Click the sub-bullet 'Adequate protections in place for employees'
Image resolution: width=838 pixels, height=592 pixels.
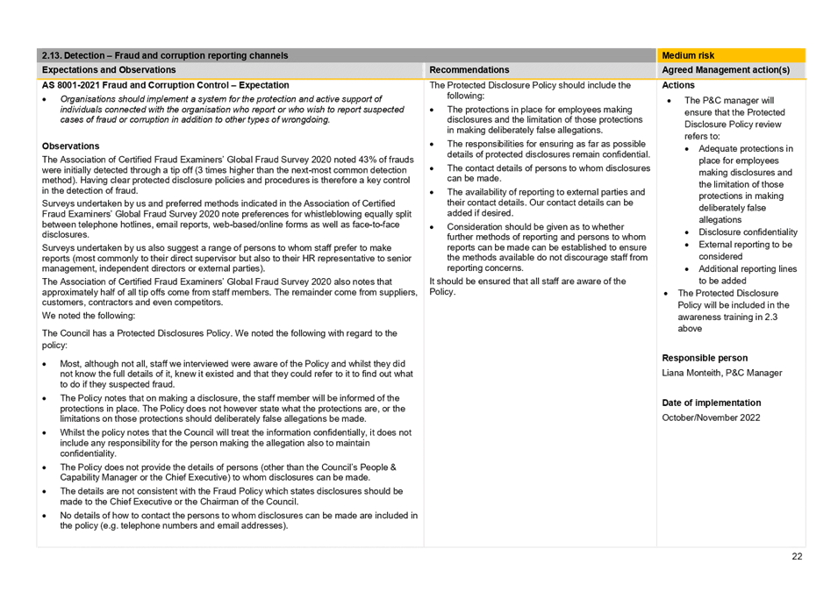coord(746,184)
